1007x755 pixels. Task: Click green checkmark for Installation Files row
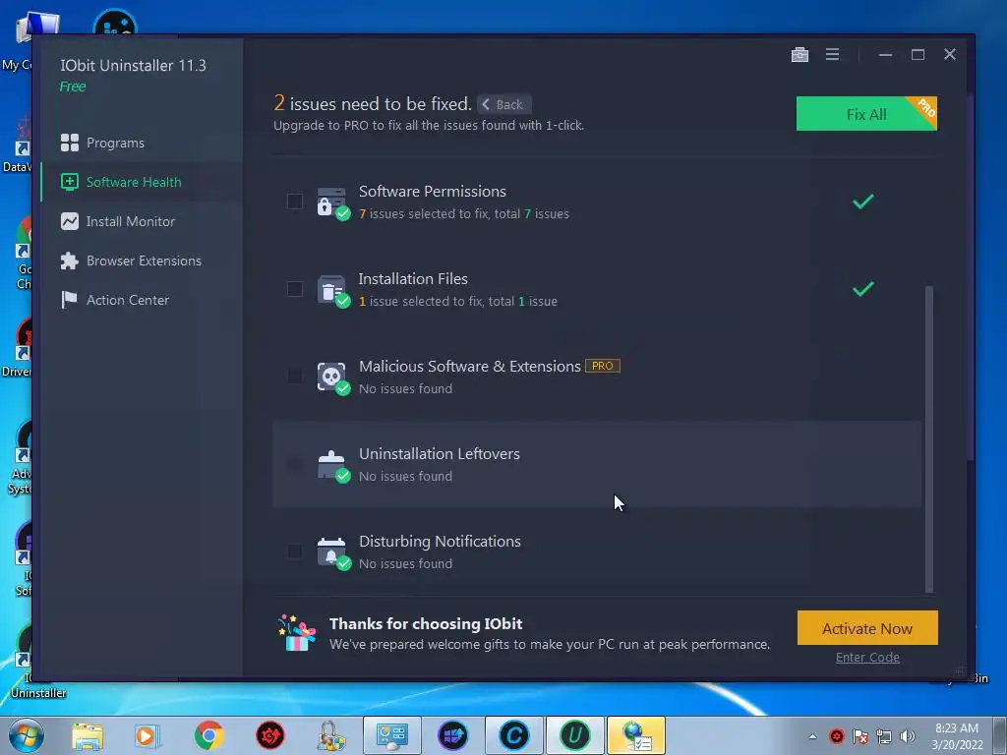click(862, 289)
